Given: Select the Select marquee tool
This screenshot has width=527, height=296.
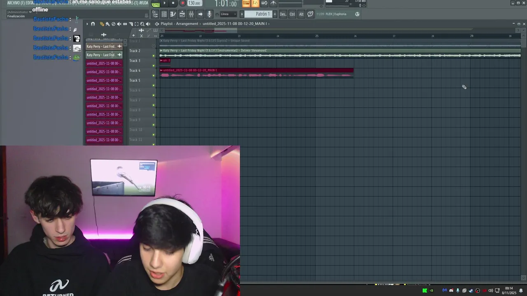Looking at the screenshot, I should tap(136, 24).
